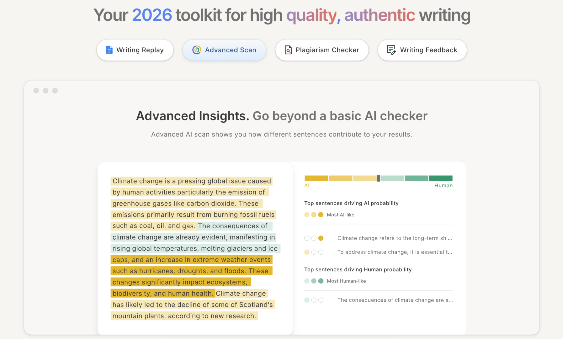
Task: Toggle the green dot beside 'The consequences of climate change'
Action: click(307, 300)
